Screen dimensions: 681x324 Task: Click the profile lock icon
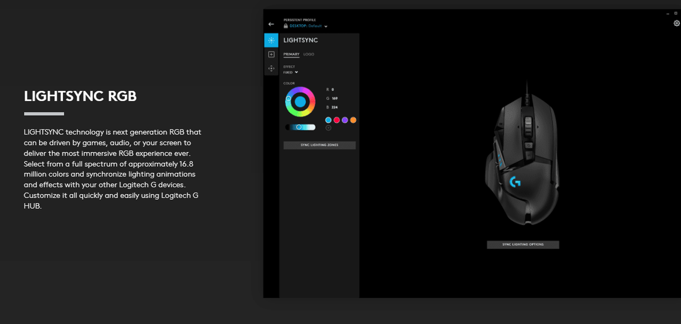[286, 26]
